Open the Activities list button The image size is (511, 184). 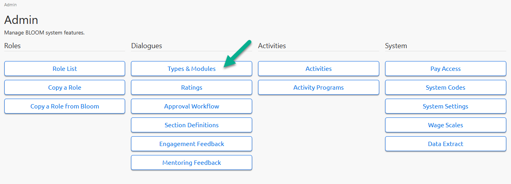pos(318,69)
